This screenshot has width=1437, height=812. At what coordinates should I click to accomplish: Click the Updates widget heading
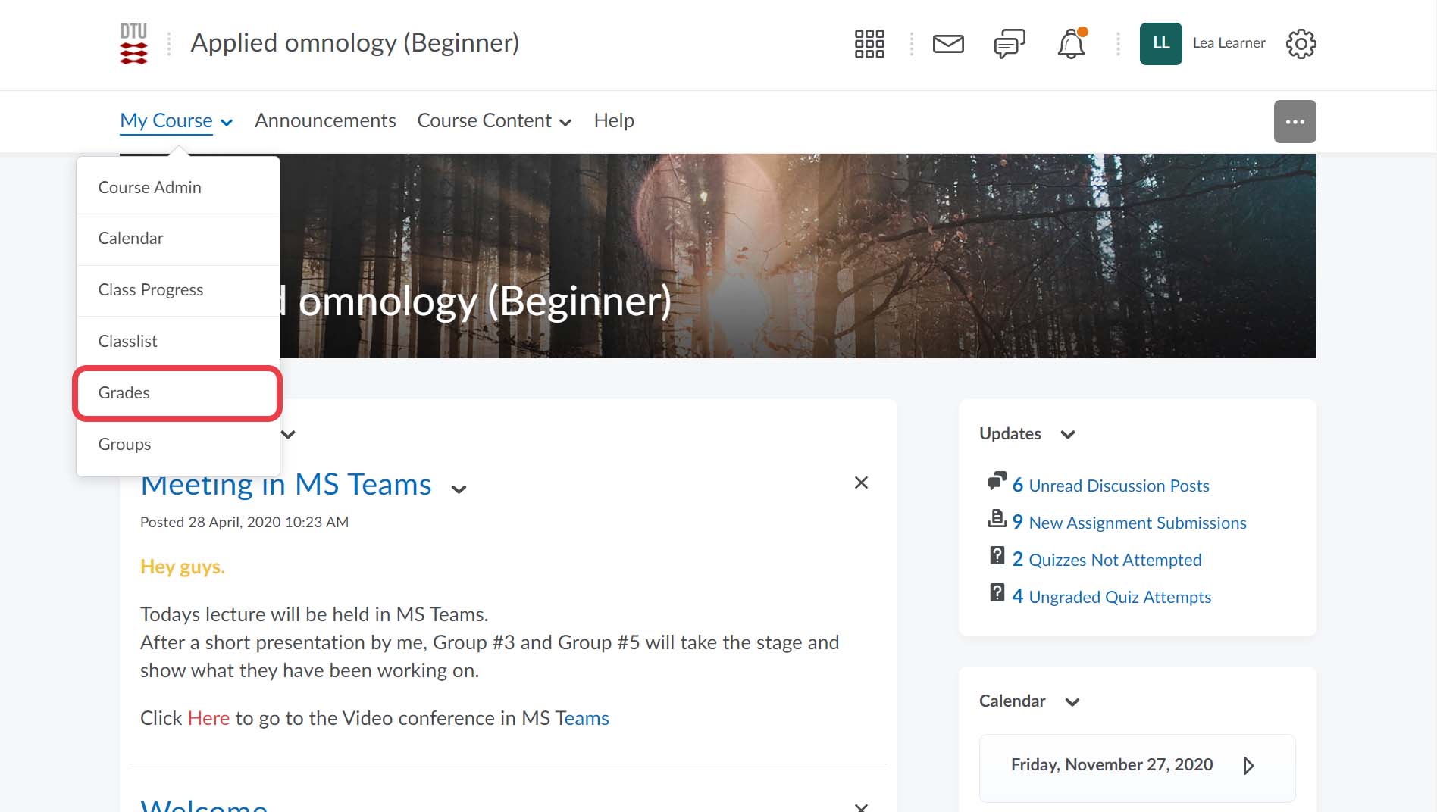click(1010, 434)
